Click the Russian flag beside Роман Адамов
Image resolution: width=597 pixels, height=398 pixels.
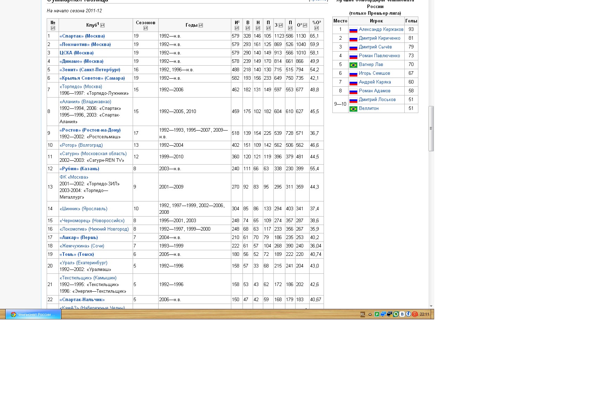[353, 91]
